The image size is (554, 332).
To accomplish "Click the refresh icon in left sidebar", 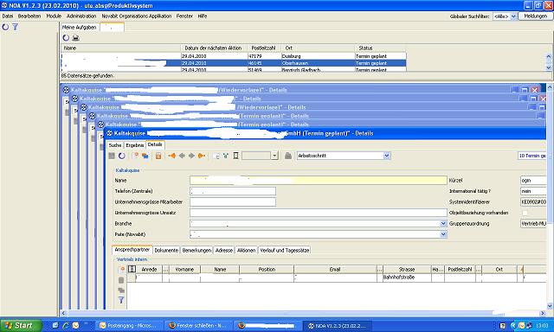I will coord(5,27).
